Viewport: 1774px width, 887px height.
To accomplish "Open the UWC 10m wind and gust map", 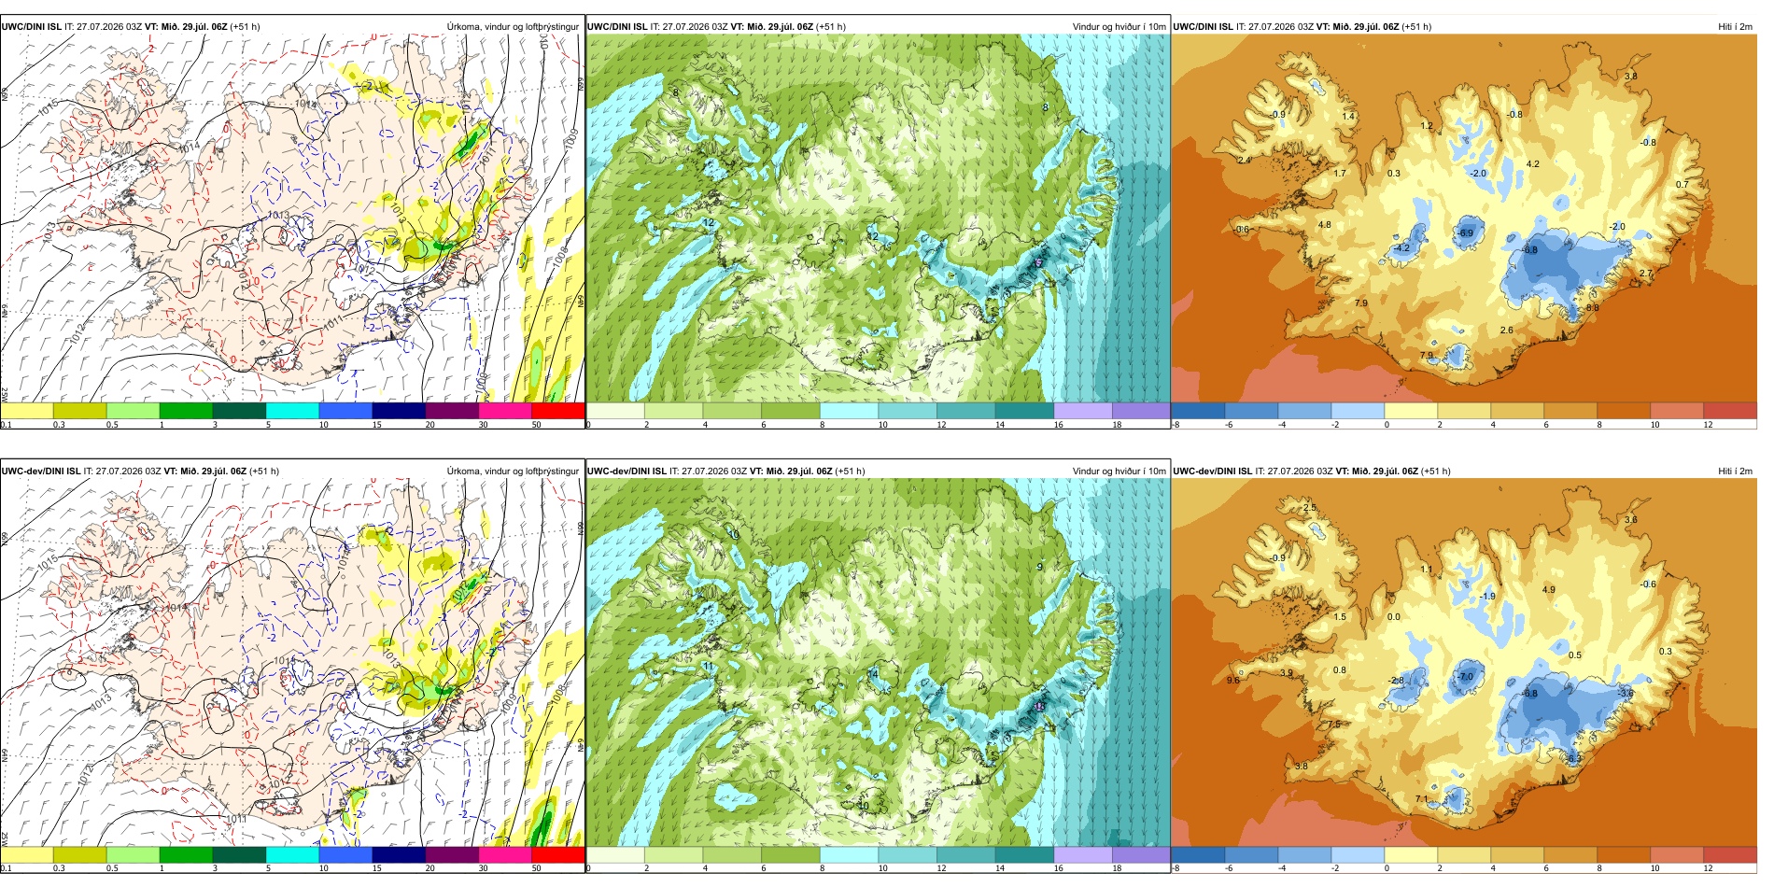I will (x=878, y=218).
